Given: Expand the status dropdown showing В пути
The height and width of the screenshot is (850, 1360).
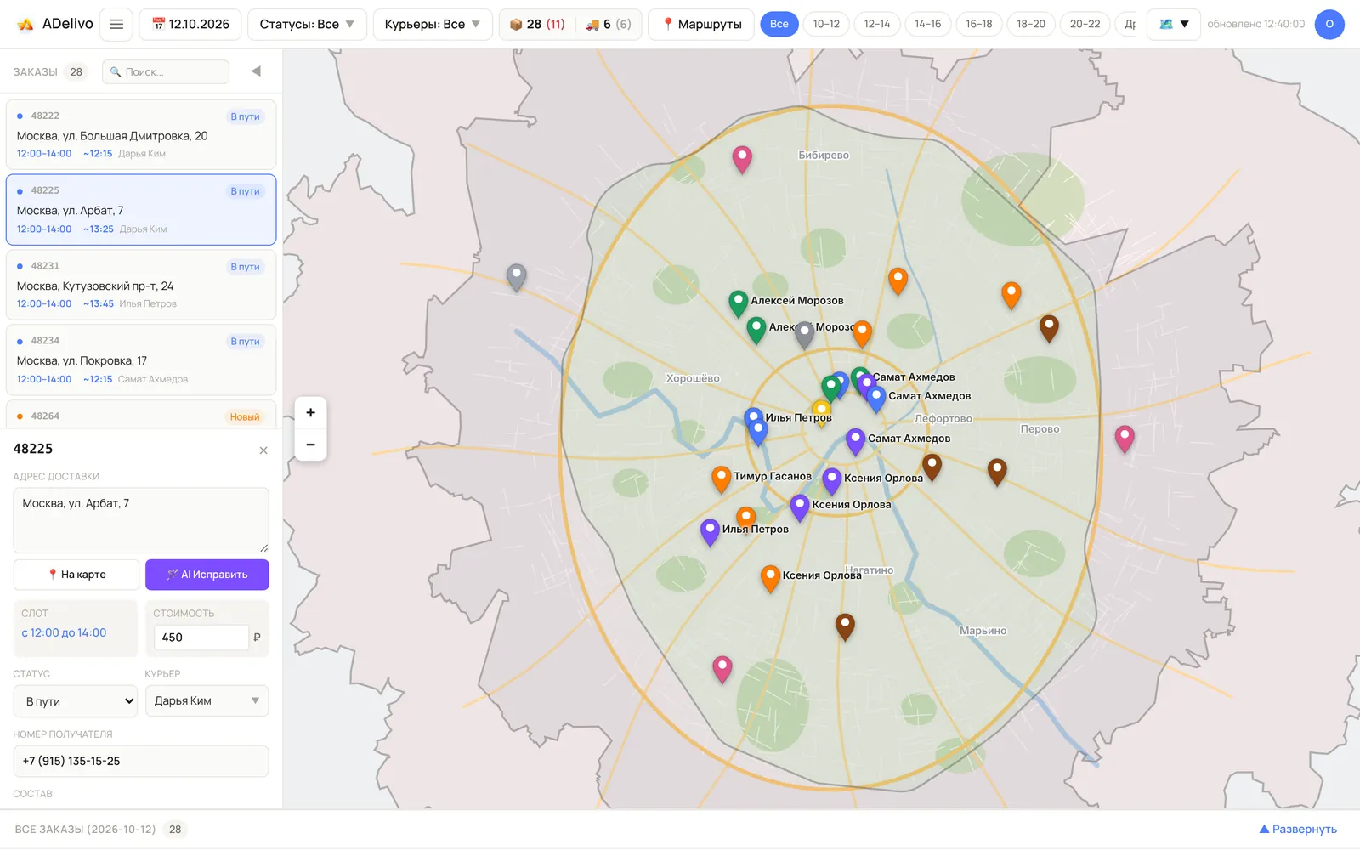Looking at the screenshot, I should pos(76,701).
